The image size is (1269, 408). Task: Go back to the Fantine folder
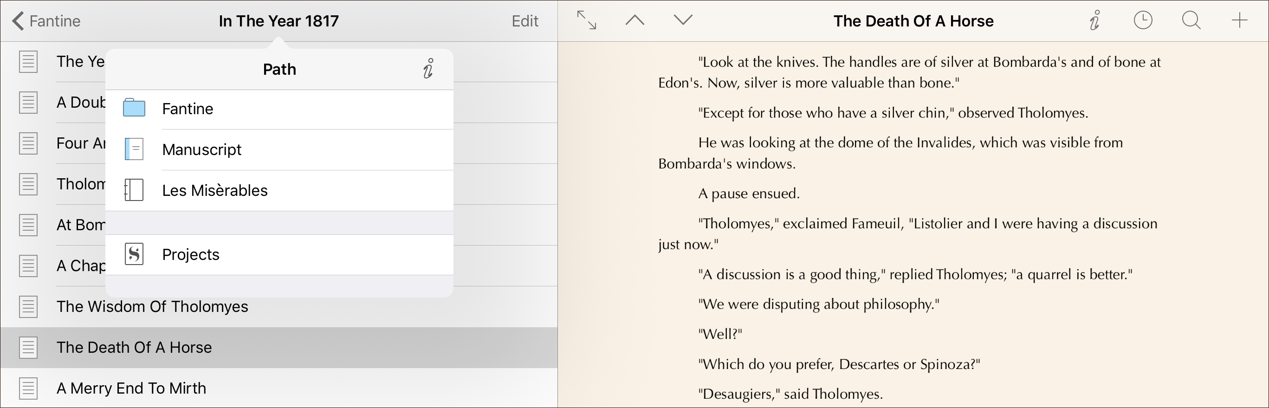coord(46,21)
